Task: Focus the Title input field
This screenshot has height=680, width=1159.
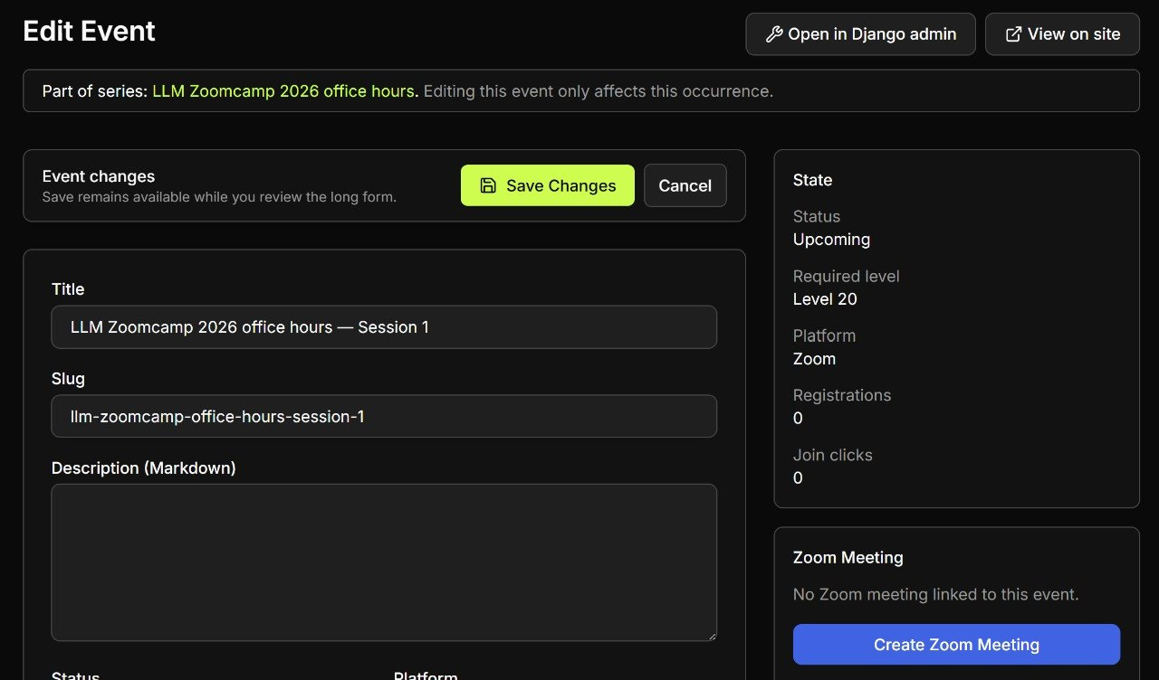Action: pos(384,327)
